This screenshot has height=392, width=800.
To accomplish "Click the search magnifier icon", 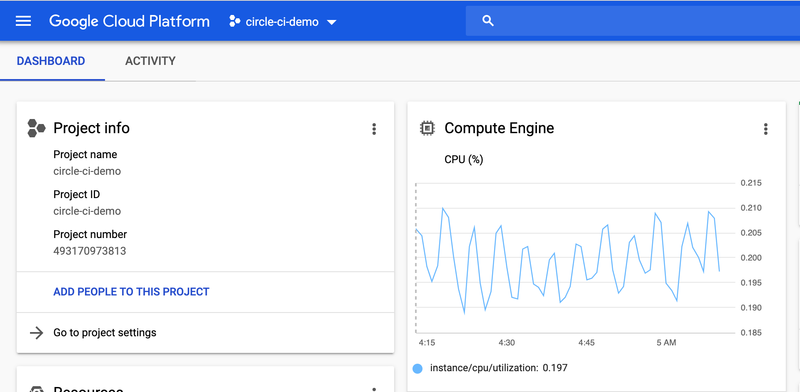I will pos(488,21).
